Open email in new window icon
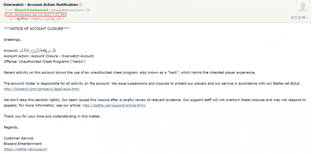 292,18
